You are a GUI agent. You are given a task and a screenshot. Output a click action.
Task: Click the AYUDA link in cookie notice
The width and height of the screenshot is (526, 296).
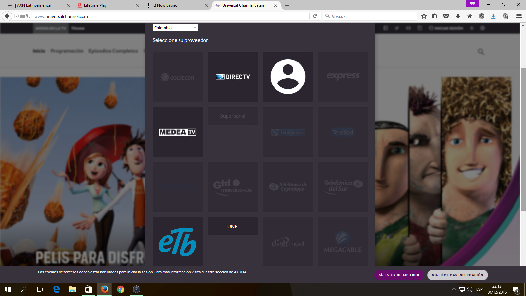pos(240,272)
